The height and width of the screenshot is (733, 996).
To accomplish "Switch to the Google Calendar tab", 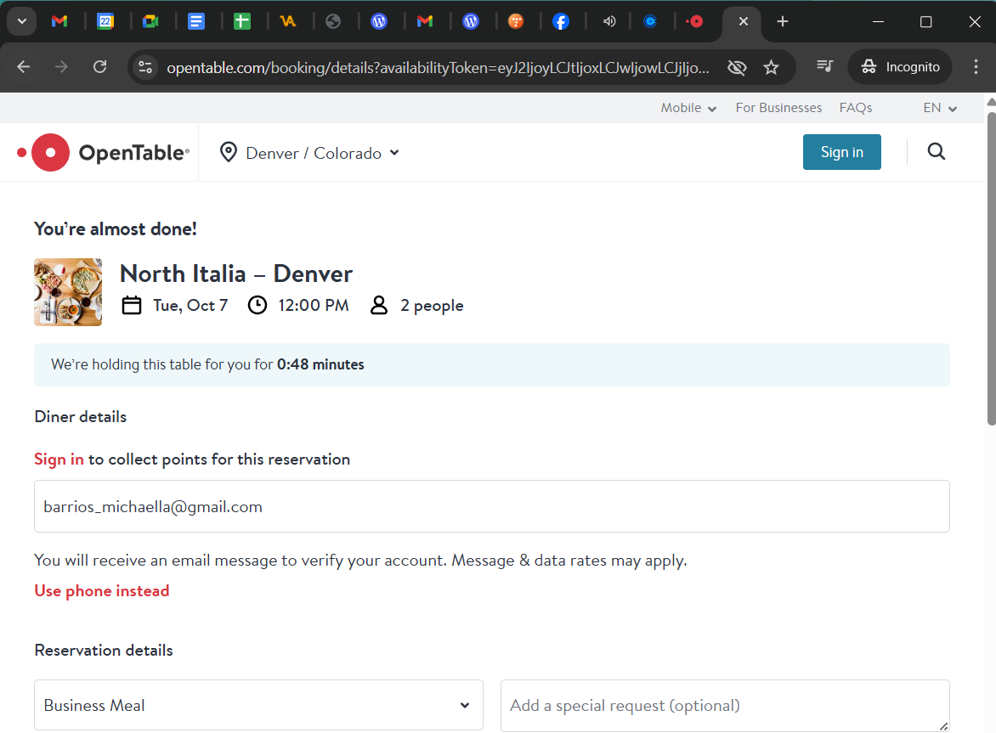I will tap(105, 21).
